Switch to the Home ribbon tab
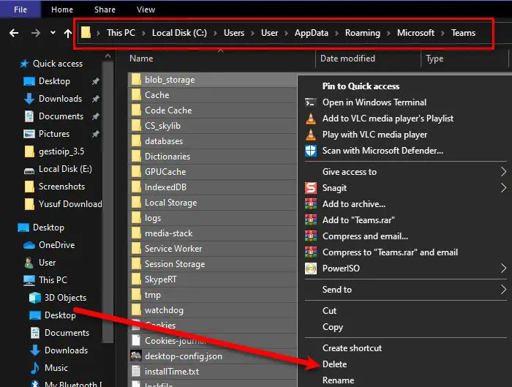Viewport: 512px width, 387px height. (62, 10)
